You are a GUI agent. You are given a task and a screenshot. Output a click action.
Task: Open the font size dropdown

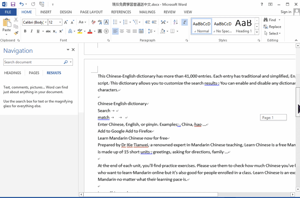(x=60, y=22)
